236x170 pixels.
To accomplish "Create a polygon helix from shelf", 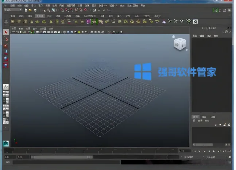I will (x=57, y=22).
